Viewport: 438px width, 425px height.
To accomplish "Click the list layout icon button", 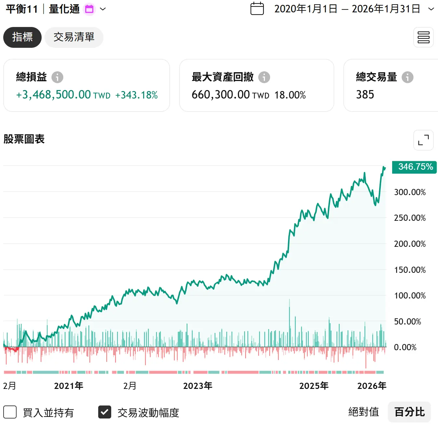I will (x=423, y=37).
